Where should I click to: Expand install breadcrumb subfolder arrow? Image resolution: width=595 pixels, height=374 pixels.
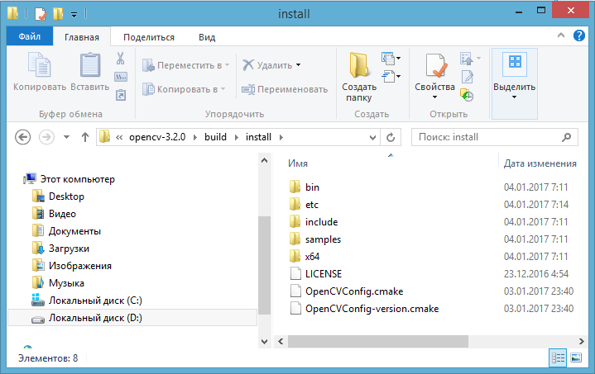tap(281, 137)
